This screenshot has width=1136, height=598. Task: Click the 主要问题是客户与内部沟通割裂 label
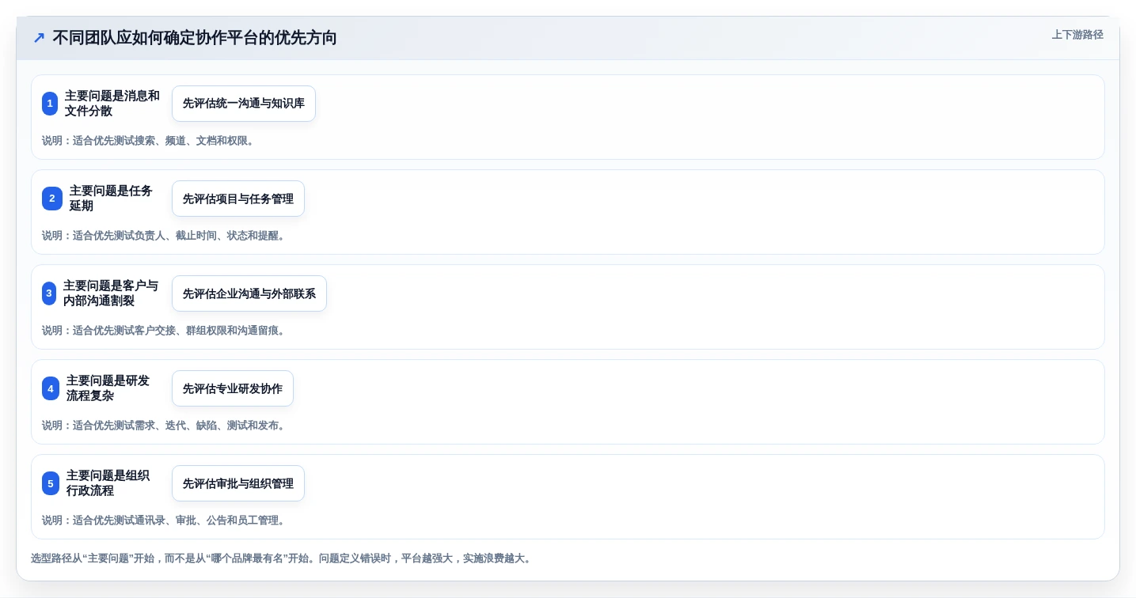pos(111,293)
